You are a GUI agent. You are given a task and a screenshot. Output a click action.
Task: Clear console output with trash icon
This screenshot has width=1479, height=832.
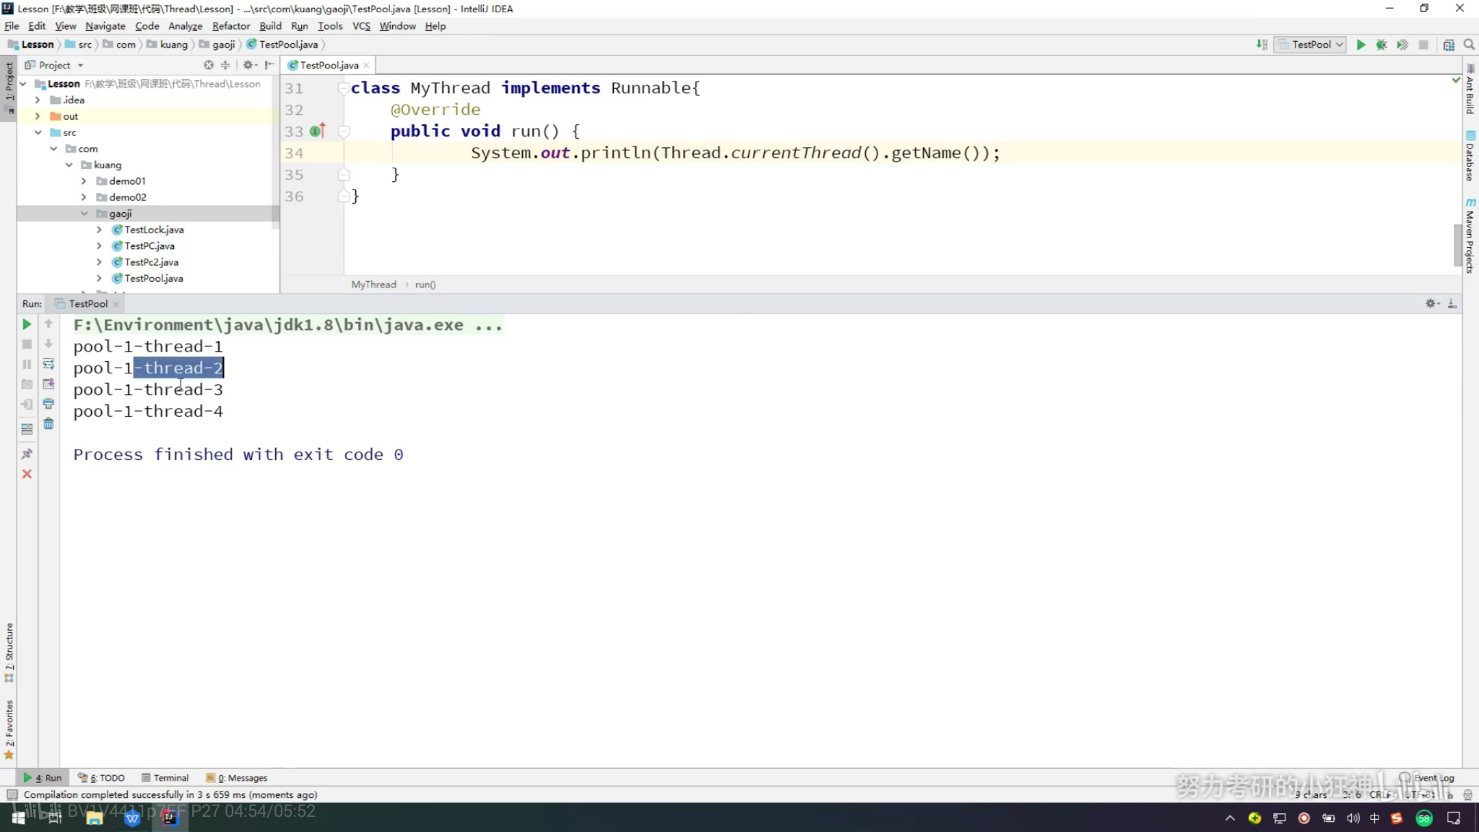tap(48, 424)
